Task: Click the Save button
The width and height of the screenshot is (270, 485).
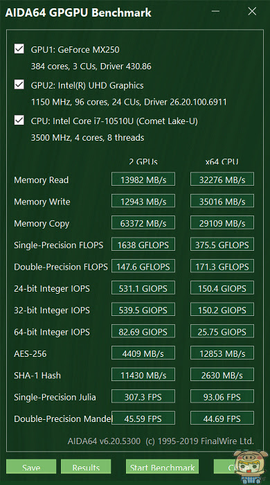Action: 31,466
